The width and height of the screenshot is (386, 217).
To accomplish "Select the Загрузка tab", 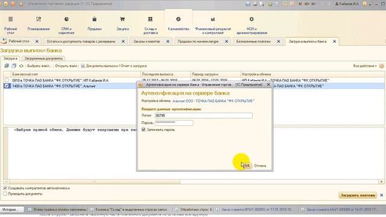I will click(10, 58).
